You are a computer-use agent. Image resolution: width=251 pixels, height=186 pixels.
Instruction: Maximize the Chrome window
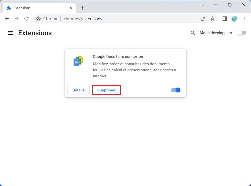pos(230,5)
